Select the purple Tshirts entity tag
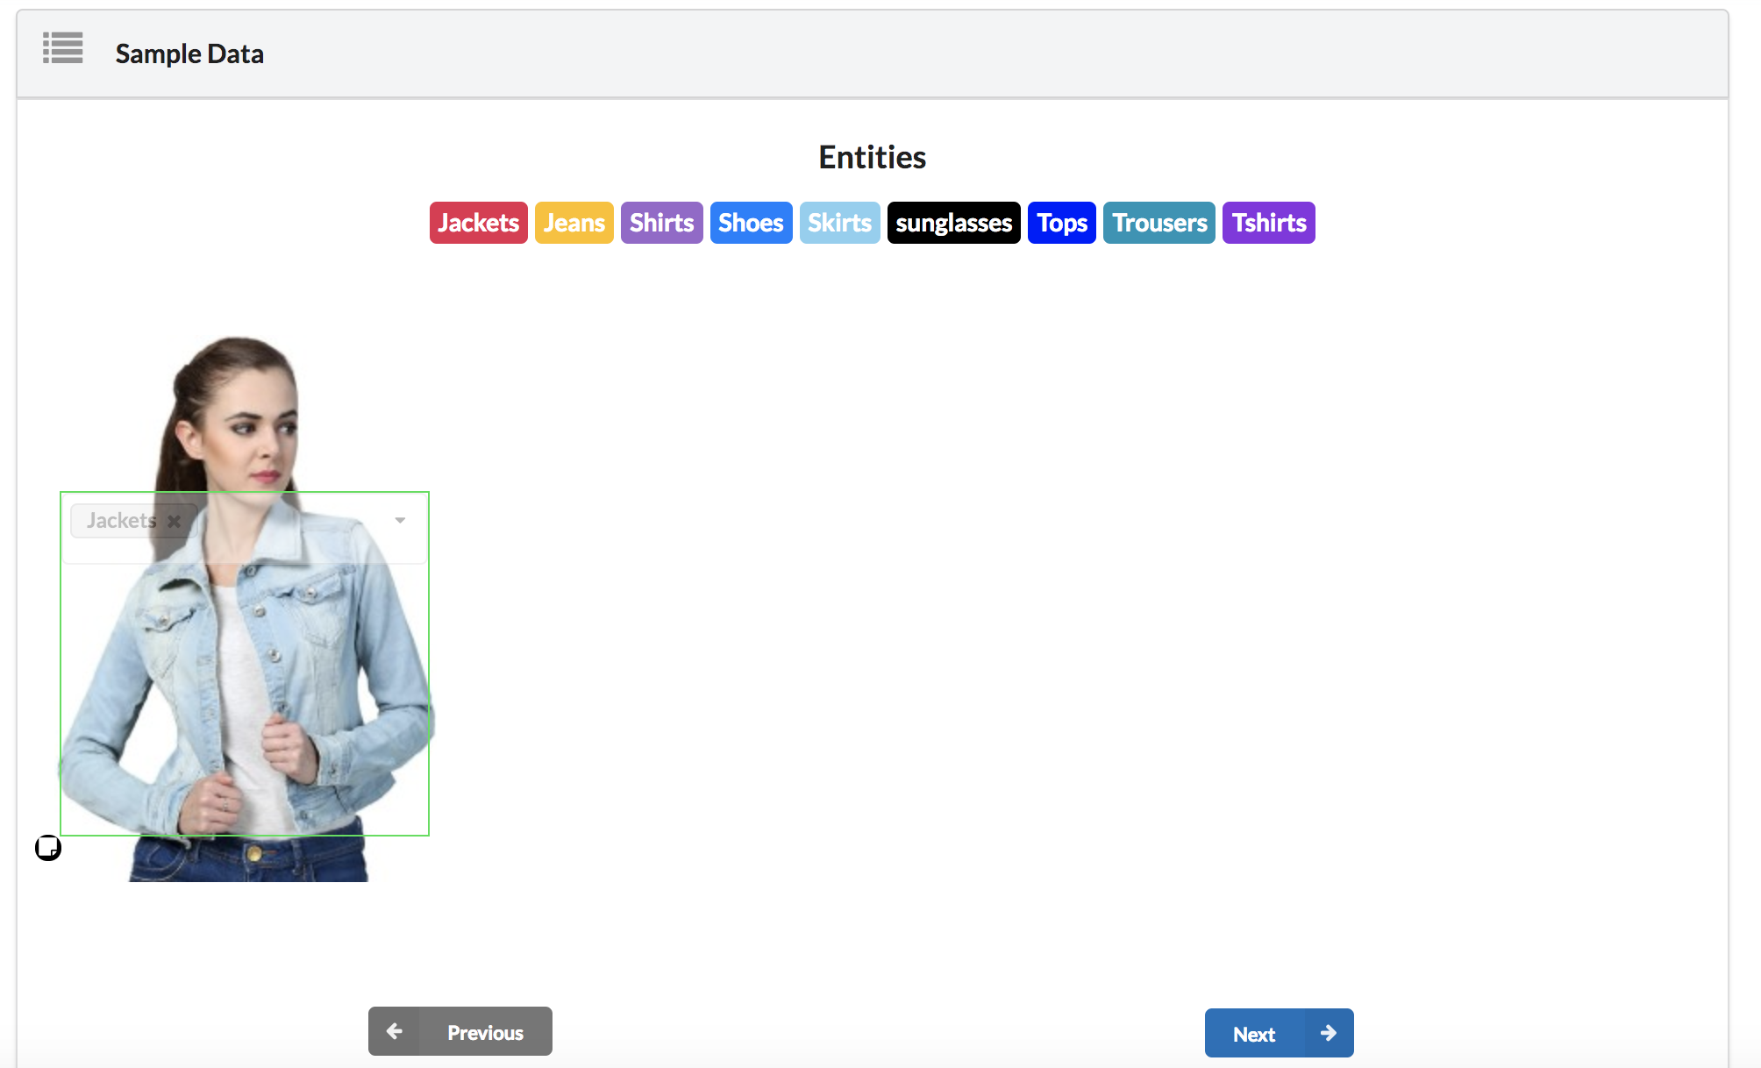1761x1068 pixels. click(x=1268, y=223)
